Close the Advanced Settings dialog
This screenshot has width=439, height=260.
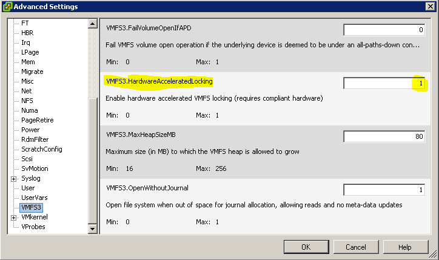(430, 7)
